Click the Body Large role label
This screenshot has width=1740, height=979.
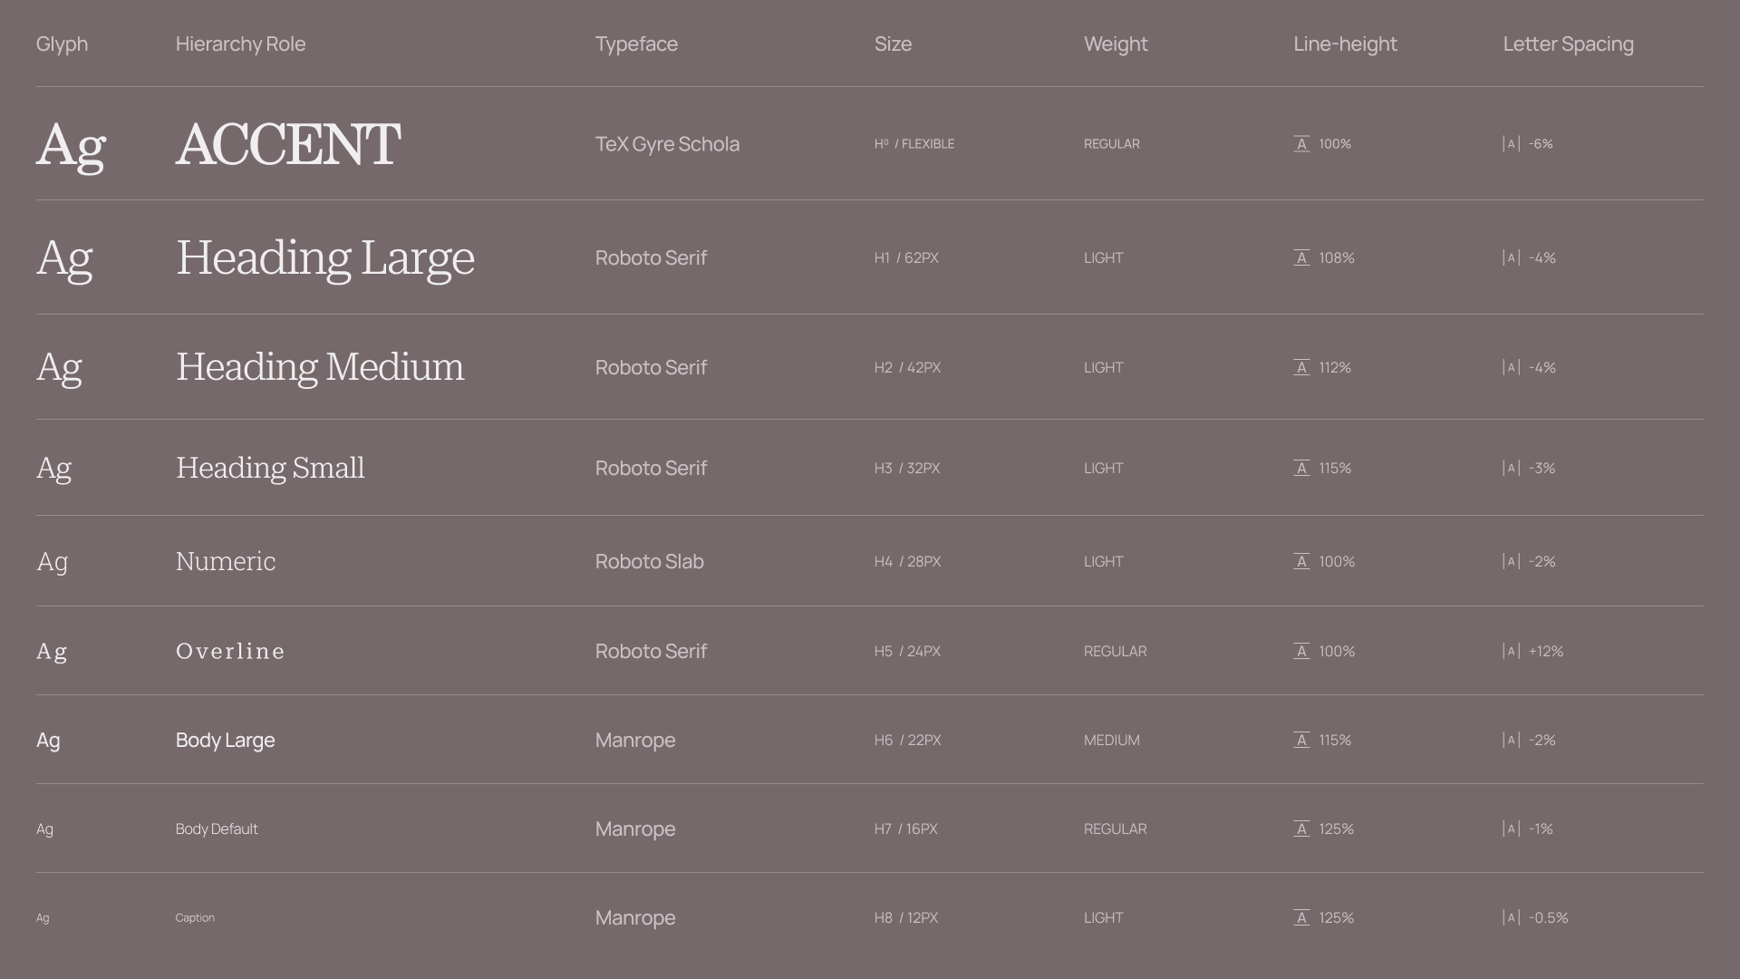(x=225, y=741)
